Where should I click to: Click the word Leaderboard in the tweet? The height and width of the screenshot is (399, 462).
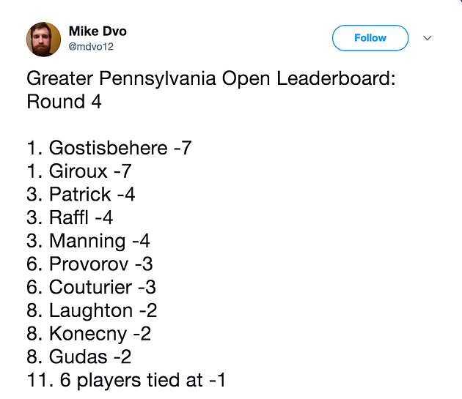(x=336, y=79)
